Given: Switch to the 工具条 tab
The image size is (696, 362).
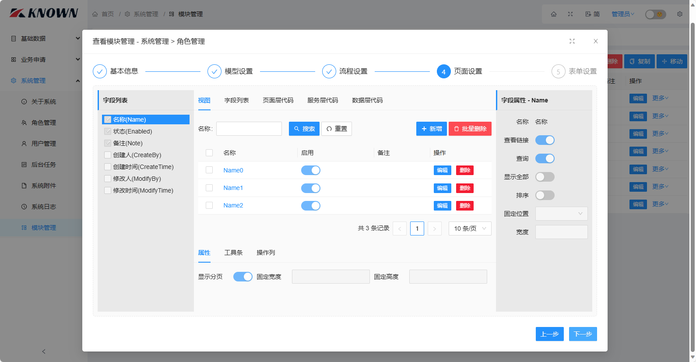Looking at the screenshot, I should click(233, 253).
